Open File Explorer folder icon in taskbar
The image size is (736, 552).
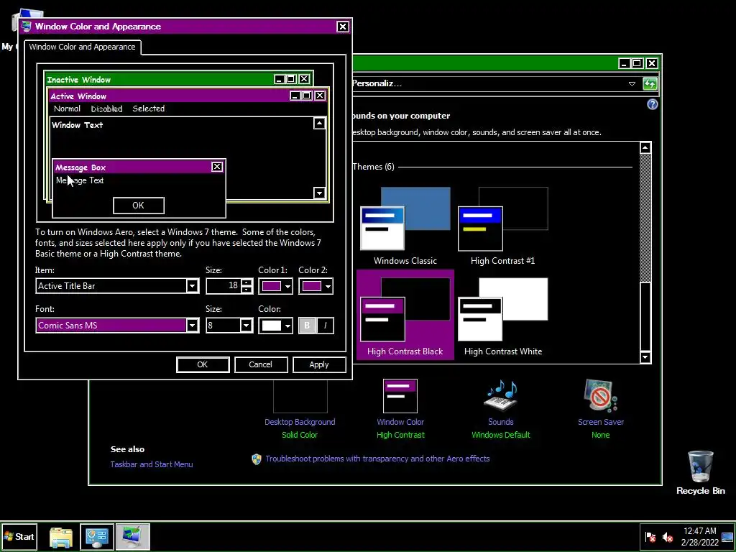pos(61,537)
